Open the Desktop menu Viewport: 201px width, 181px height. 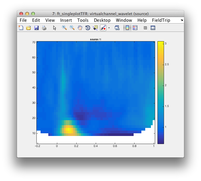coord(102,20)
